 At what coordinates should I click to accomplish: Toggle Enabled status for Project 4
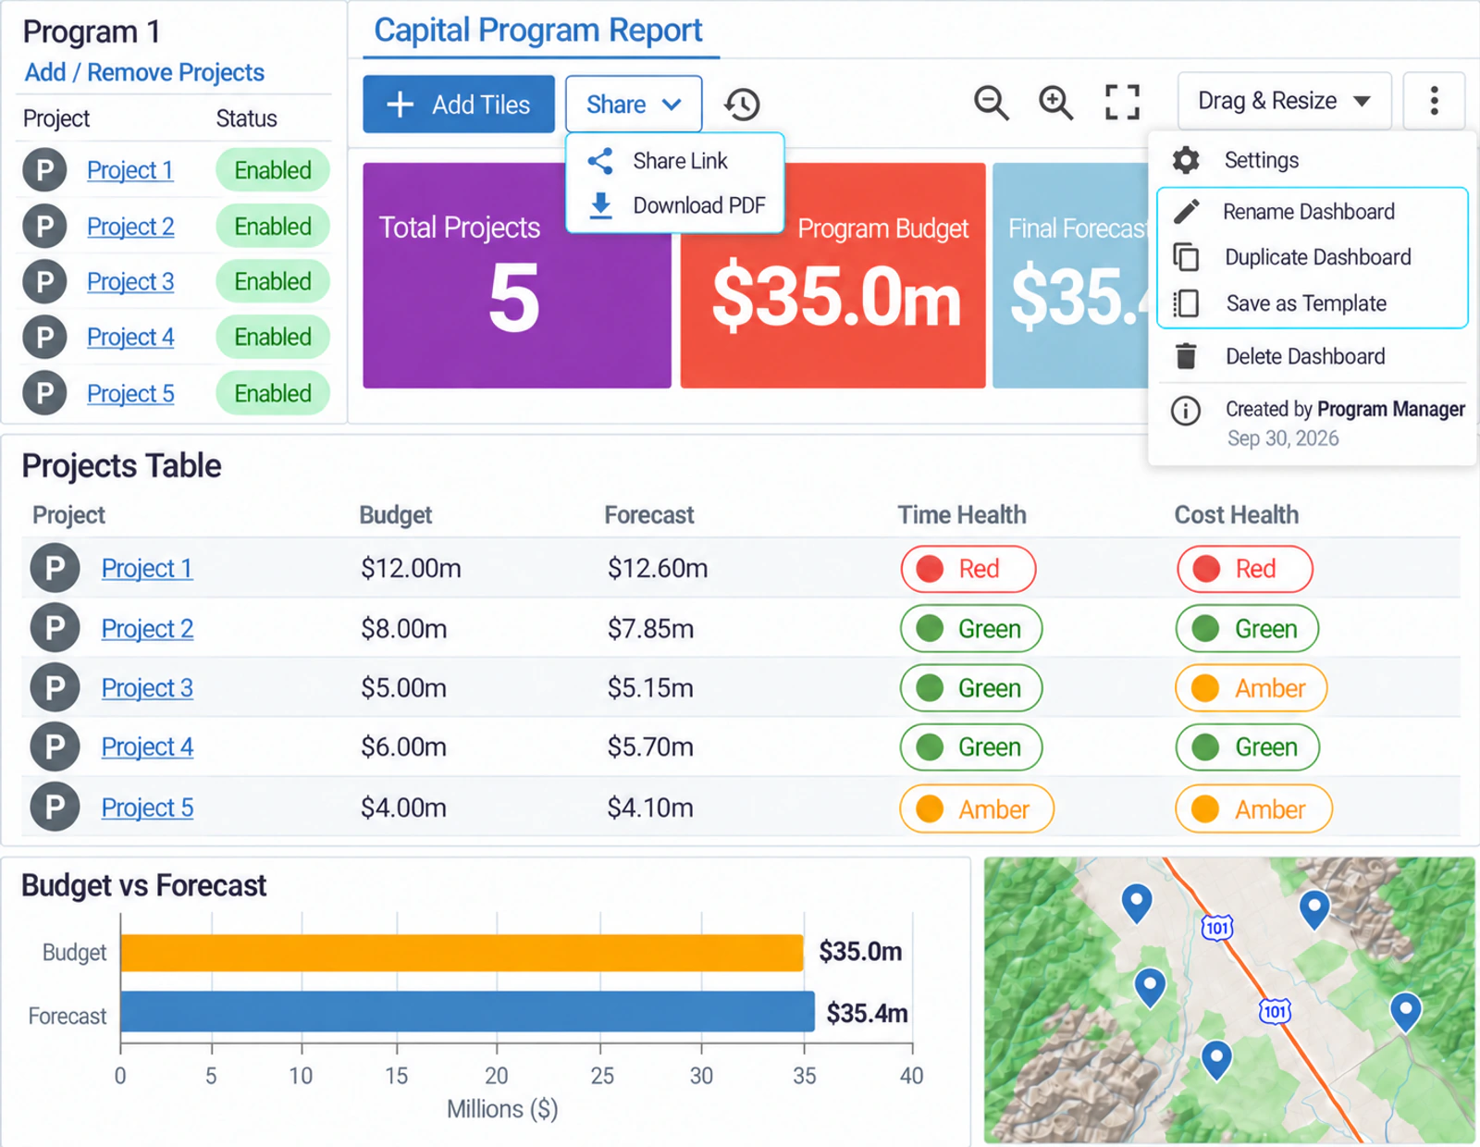pos(273,337)
